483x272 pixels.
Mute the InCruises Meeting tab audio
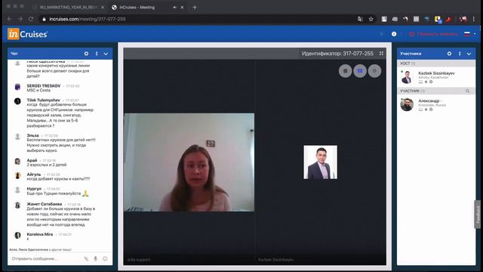coord(174,8)
